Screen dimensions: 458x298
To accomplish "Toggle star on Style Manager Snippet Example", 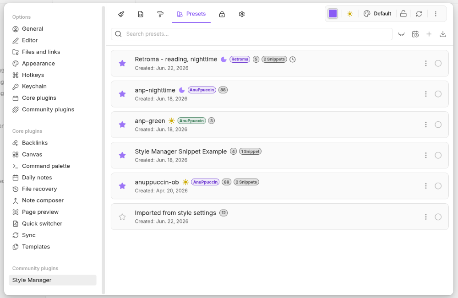I will tap(122, 155).
